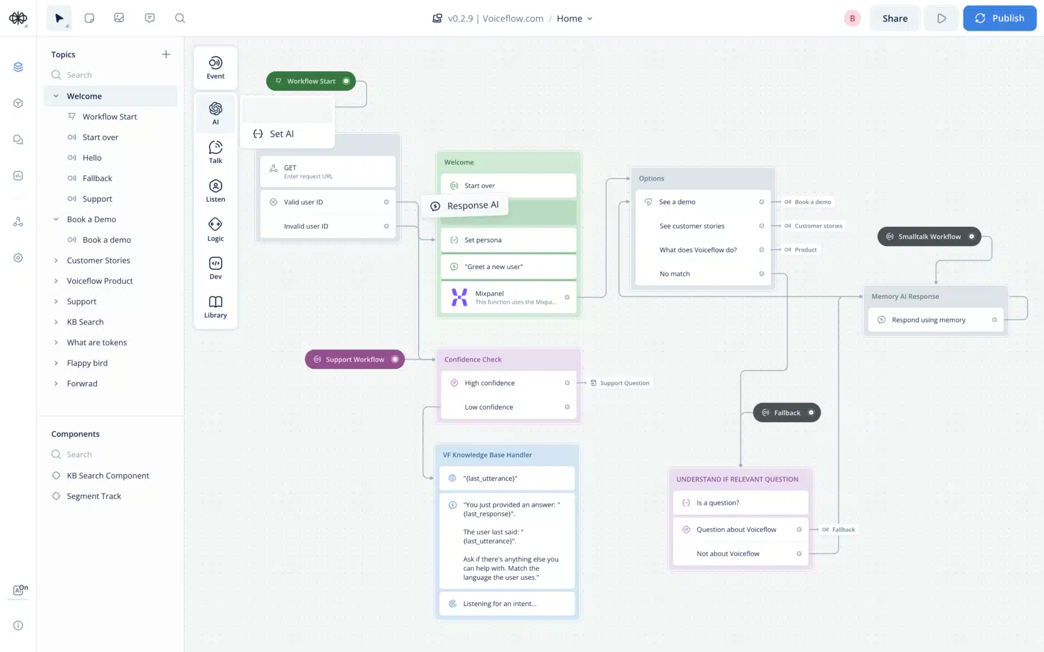Expand the Customer Stories topic

[57, 260]
